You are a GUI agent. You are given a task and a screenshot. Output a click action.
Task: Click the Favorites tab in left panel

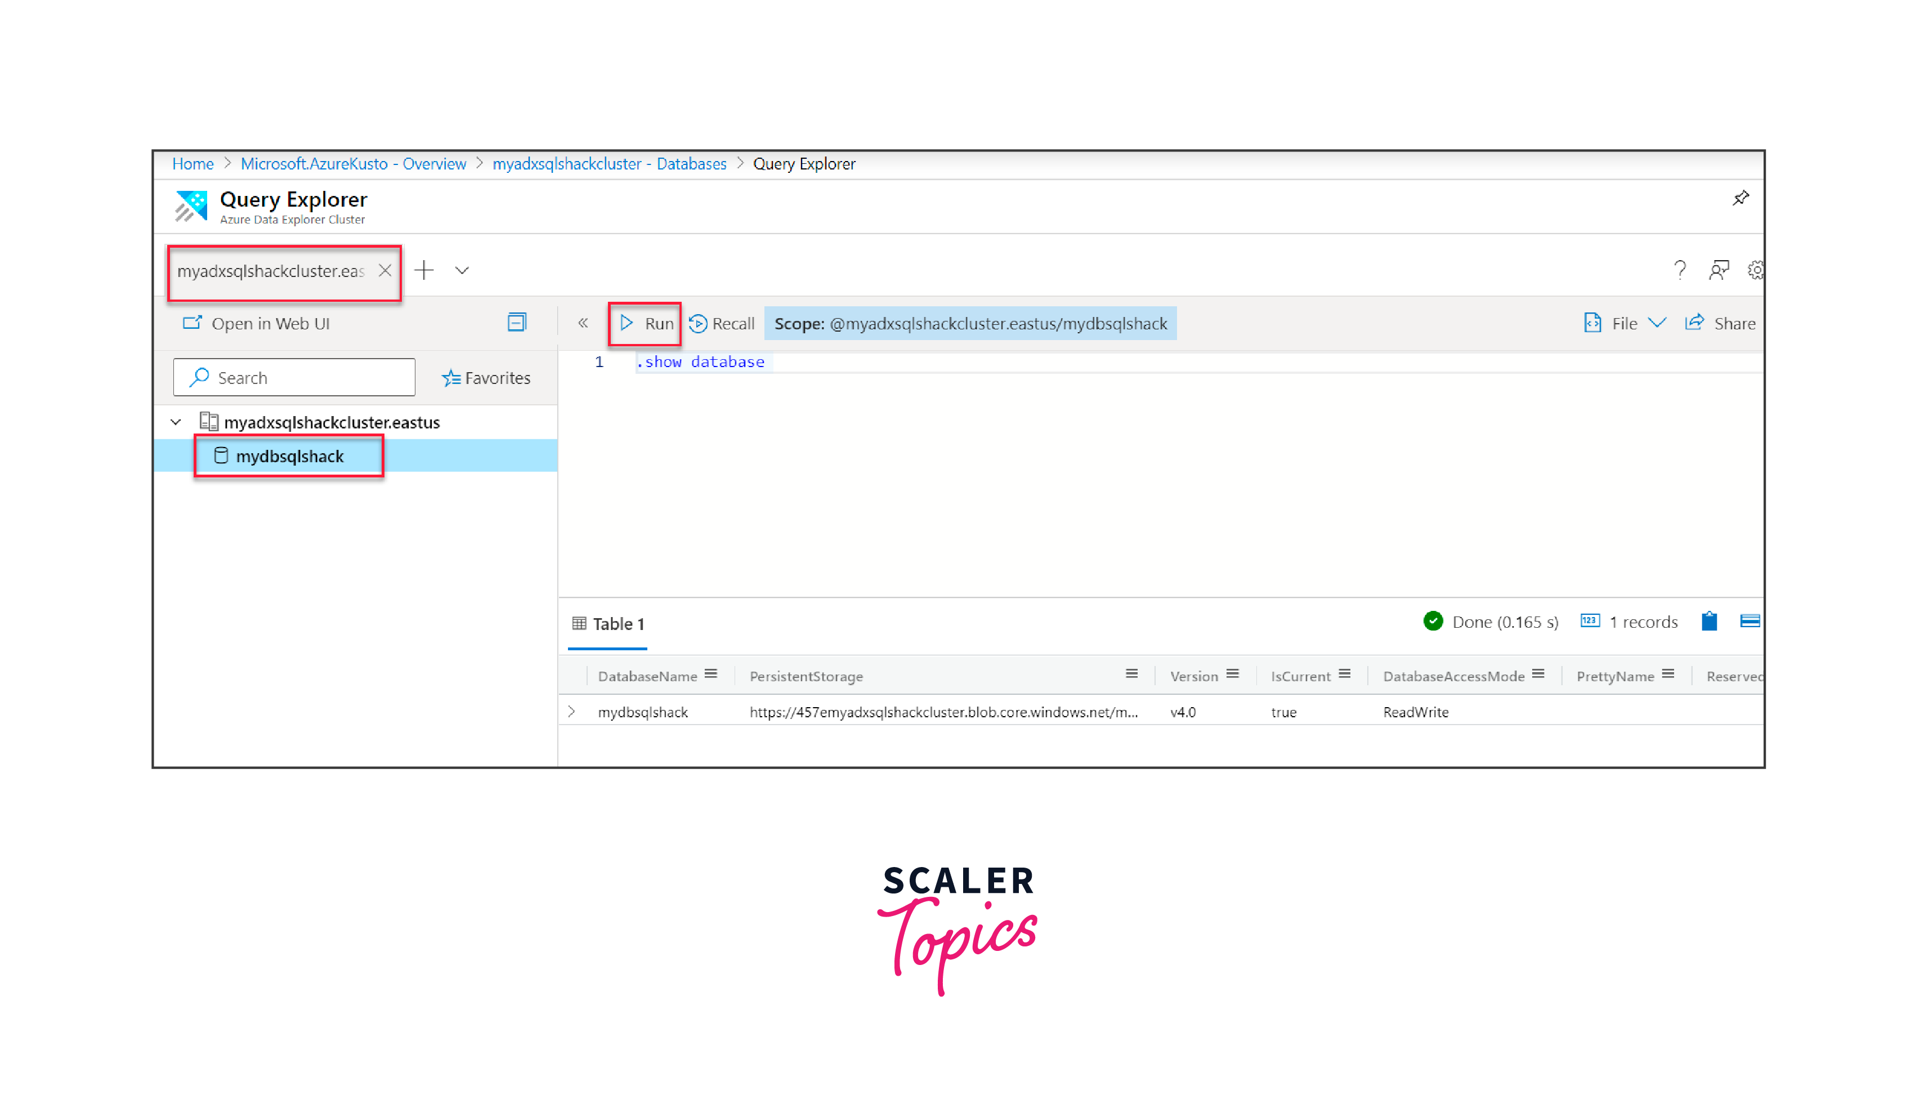tap(489, 378)
